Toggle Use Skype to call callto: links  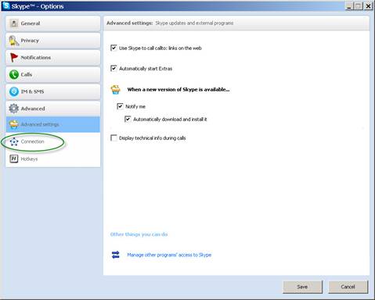[x=114, y=48]
